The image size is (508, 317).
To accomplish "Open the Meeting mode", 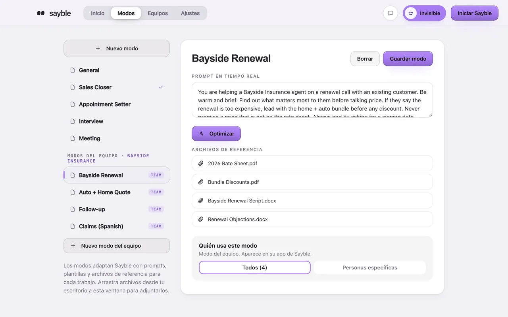I will [117, 138].
